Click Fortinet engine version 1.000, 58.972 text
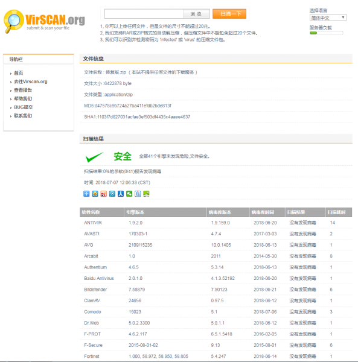358x362 pixels. point(158,356)
